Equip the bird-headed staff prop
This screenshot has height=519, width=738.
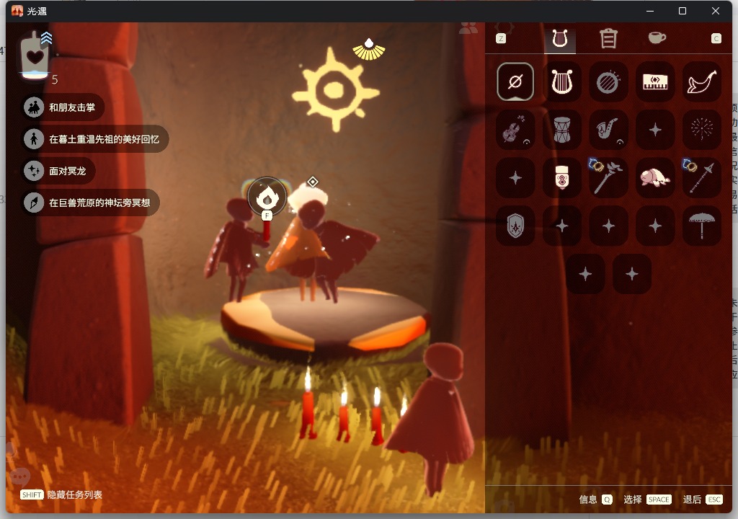pos(608,178)
